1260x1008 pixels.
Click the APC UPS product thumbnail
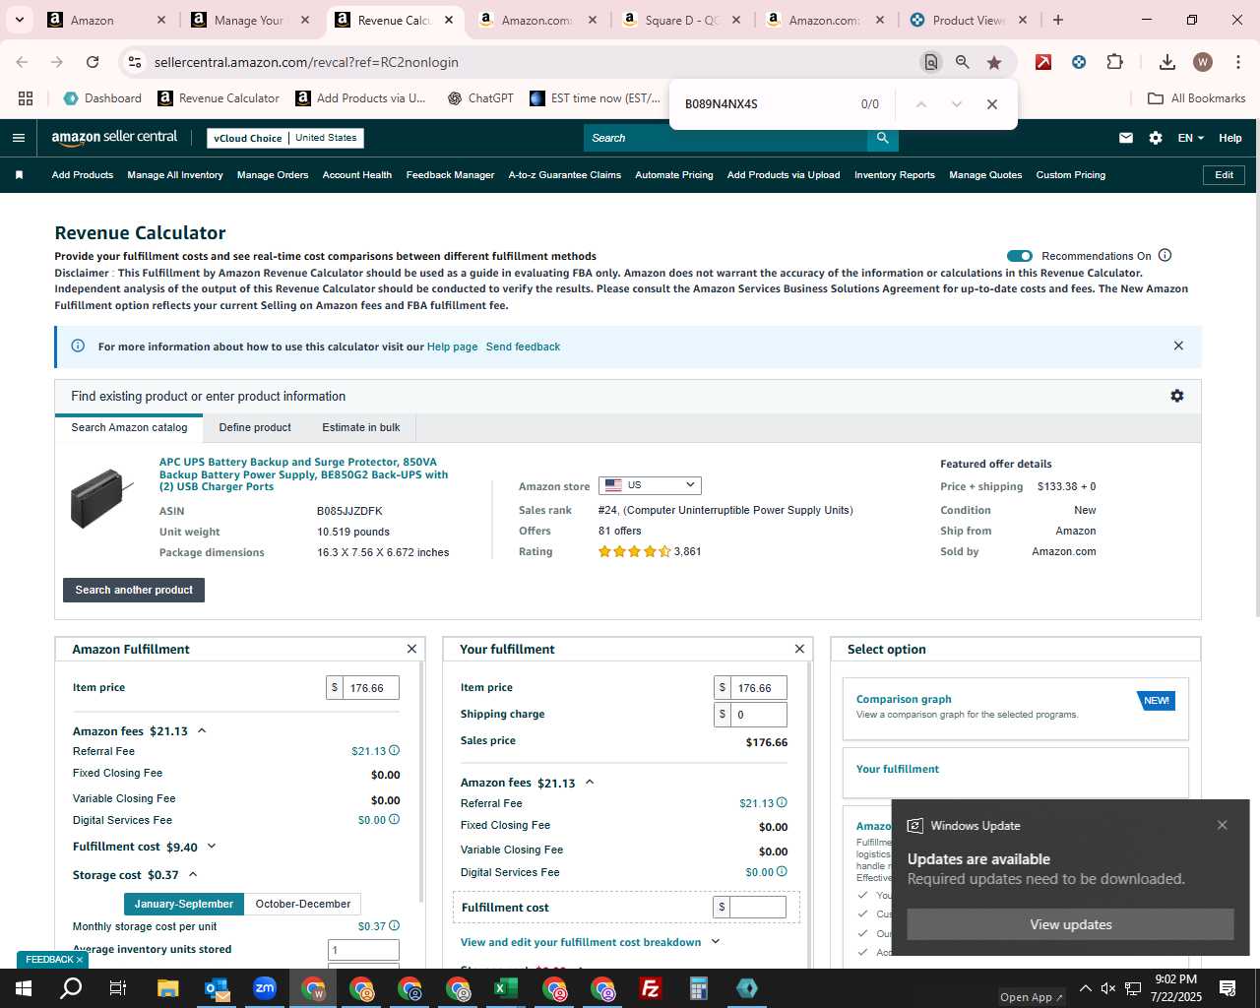click(x=101, y=497)
